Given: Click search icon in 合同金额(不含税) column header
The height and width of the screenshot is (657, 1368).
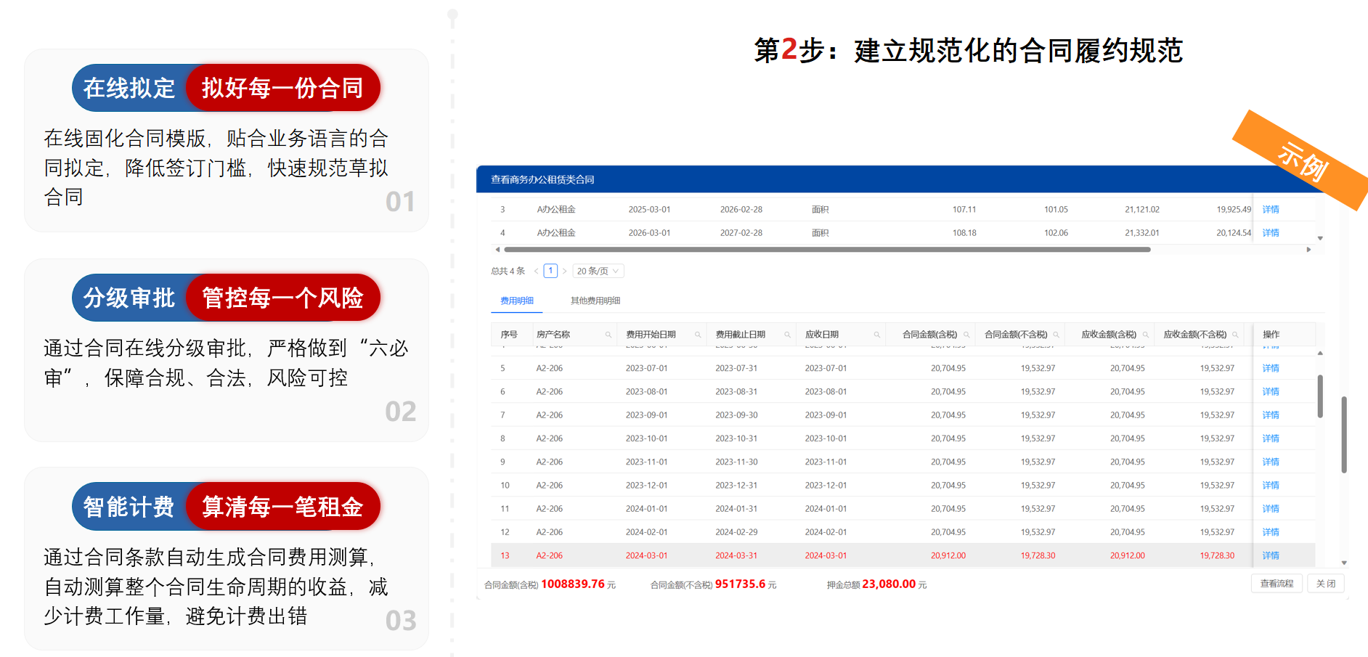Looking at the screenshot, I should point(1056,335).
